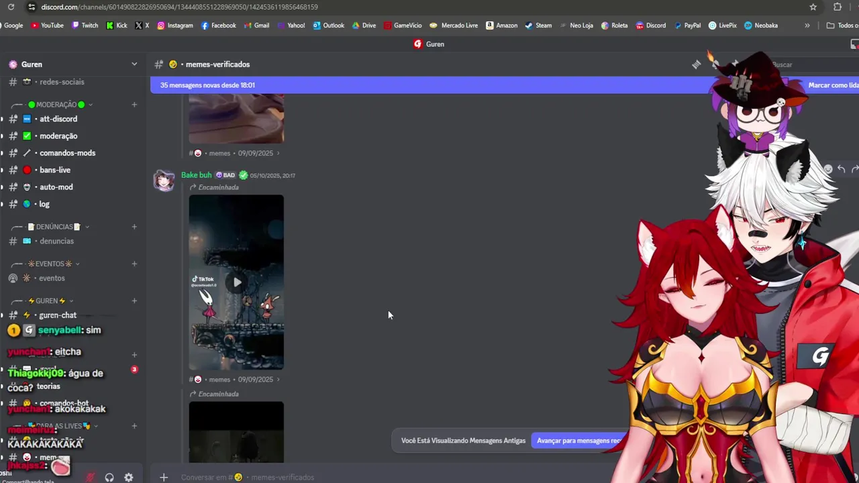Open the Neobaka bookmark
The height and width of the screenshot is (483, 859).
(x=761, y=25)
